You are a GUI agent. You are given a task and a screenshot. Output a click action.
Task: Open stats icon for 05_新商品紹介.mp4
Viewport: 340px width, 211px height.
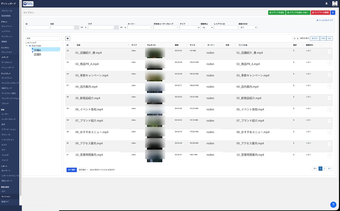coord(294,97)
